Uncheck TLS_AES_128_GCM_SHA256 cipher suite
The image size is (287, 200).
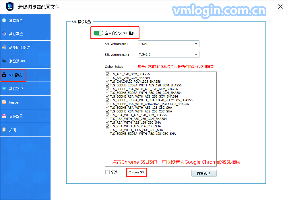tap(107, 74)
